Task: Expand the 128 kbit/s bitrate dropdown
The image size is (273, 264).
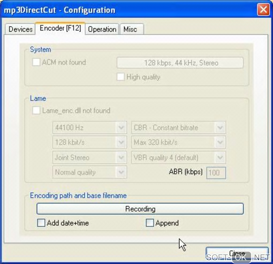Action: pyautogui.click(x=90, y=142)
